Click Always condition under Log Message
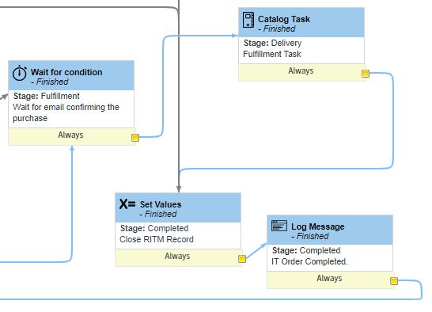Viewport: 432px width, 312px height. (x=329, y=278)
